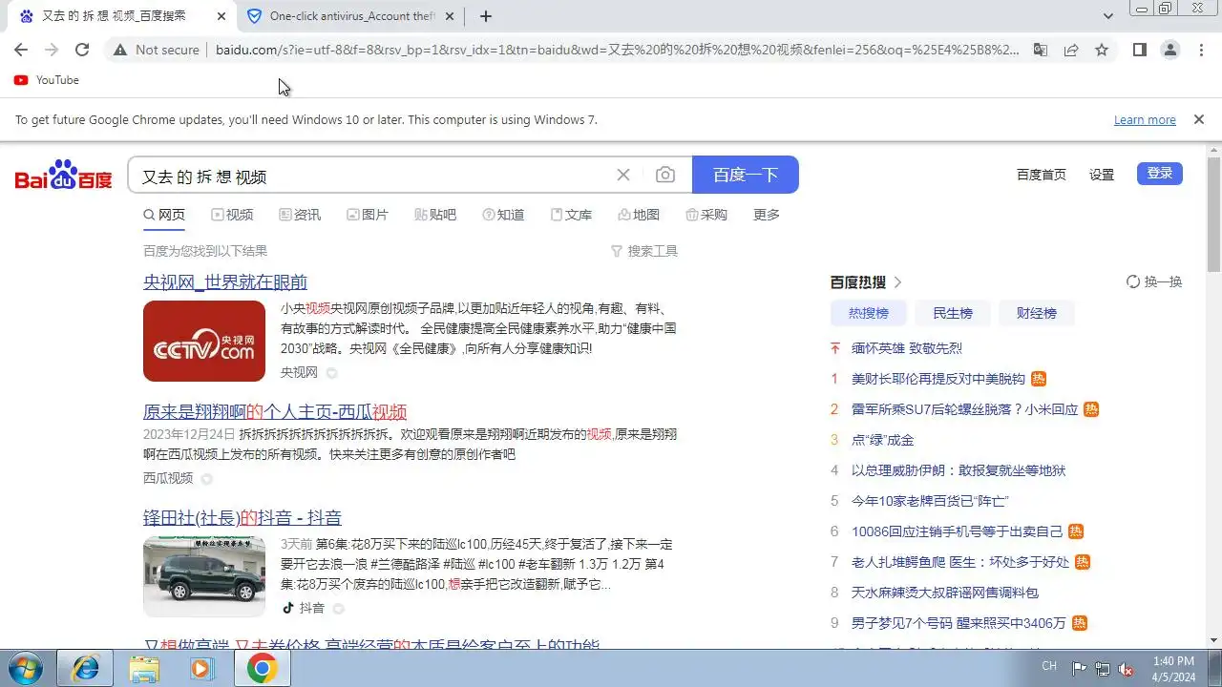Image resolution: width=1222 pixels, height=687 pixels.
Task: Close the One-click antivirus tab
Action: [x=450, y=16]
